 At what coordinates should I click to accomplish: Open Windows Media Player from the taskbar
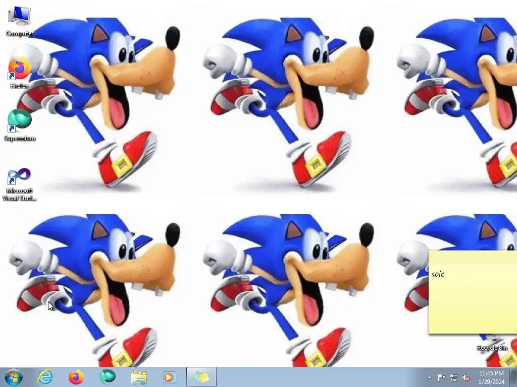point(170,377)
